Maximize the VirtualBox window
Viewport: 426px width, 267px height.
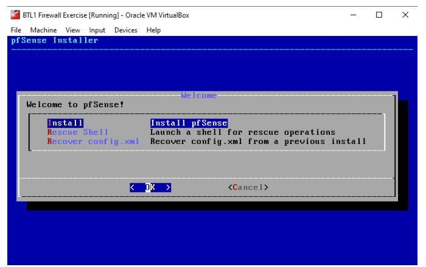pyautogui.click(x=379, y=15)
